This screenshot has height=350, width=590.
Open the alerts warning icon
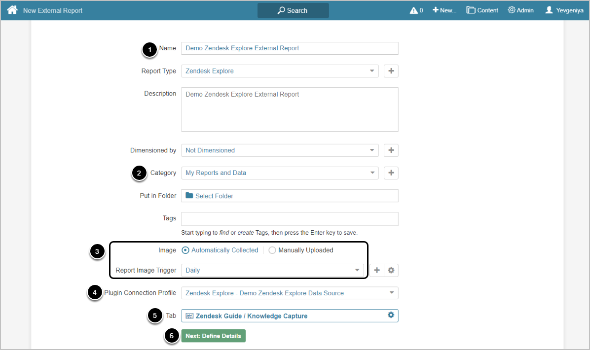414,10
